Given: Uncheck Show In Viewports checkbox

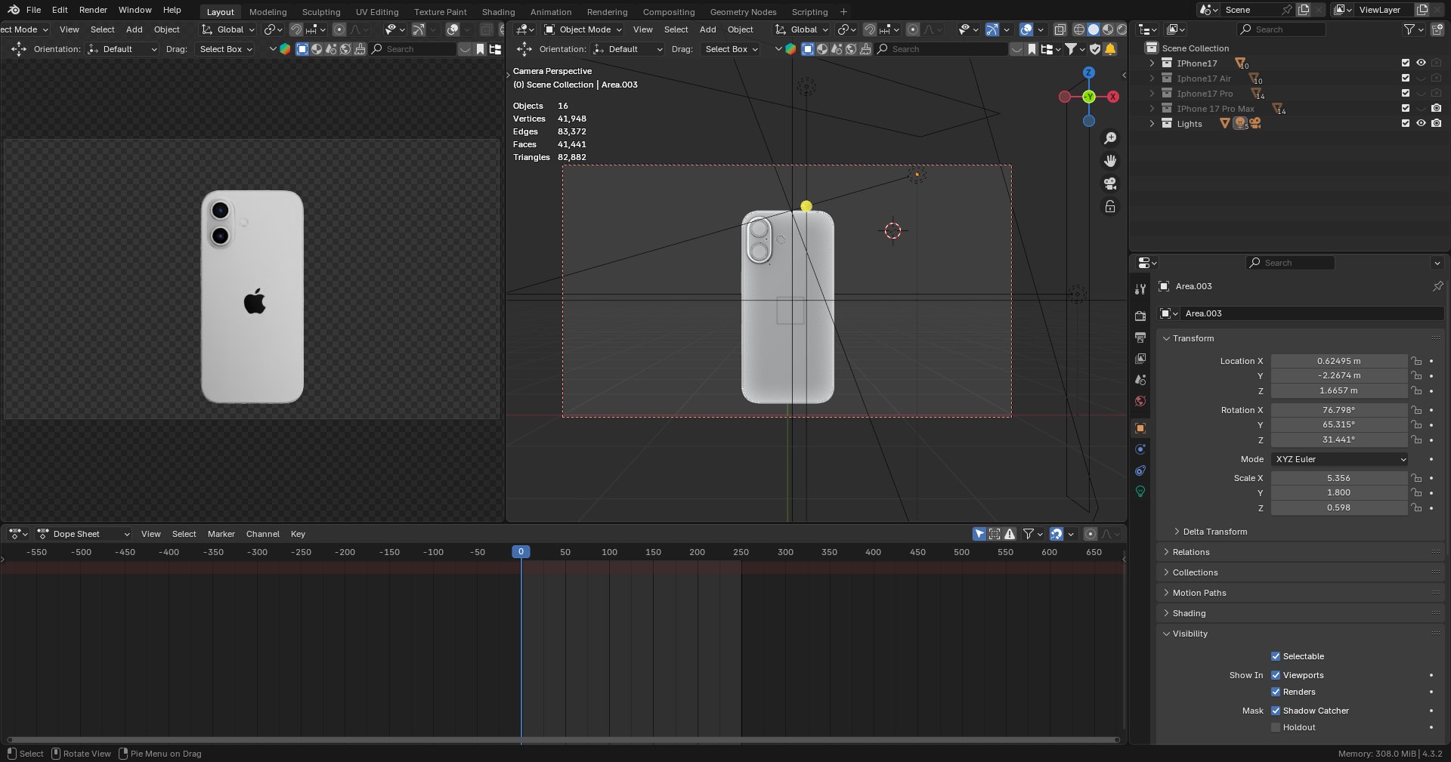Looking at the screenshot, I should point(1276,675).
